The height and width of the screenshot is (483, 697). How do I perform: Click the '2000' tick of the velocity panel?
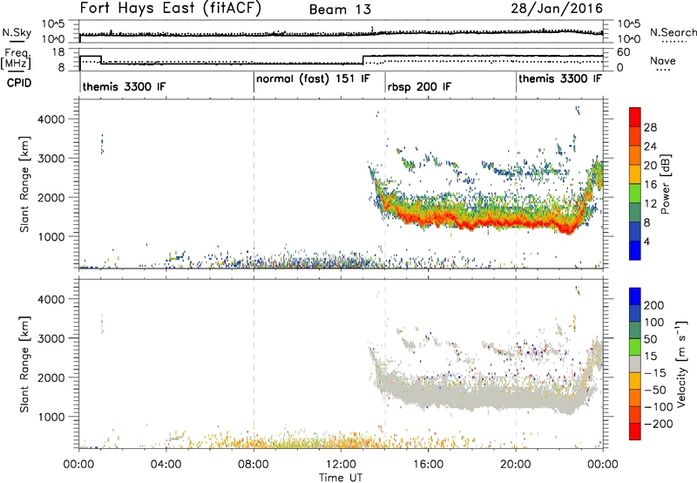(51, 378)
